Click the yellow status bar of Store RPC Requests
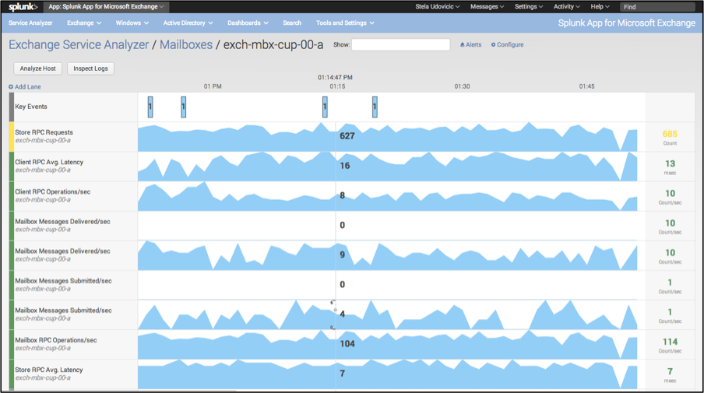704x393 pixels. click(x=12, y=137)
